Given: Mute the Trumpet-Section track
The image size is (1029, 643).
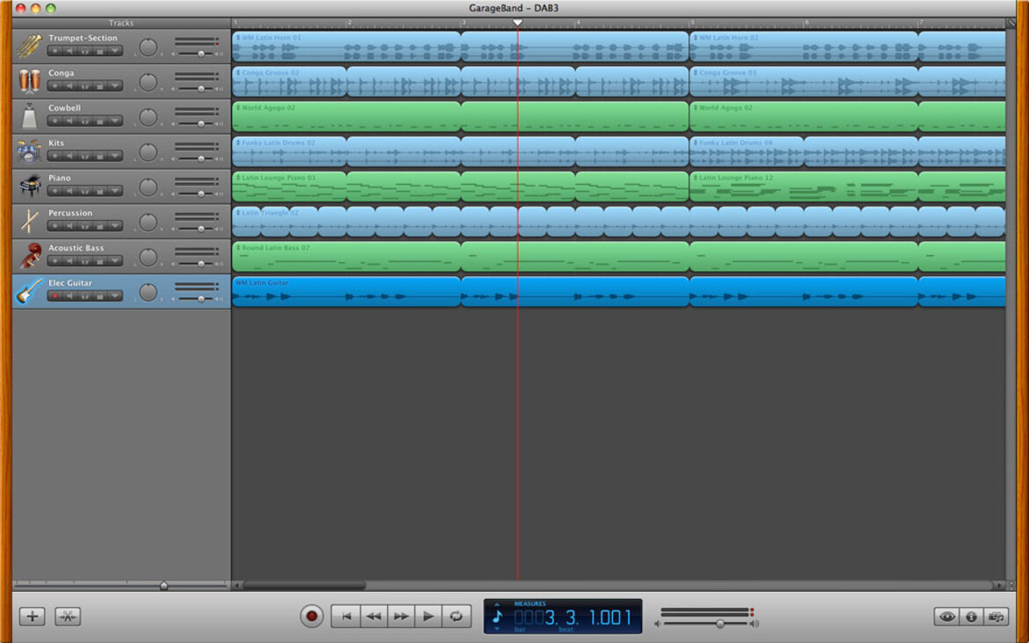Looking at the screenshot, I should [x=69, y=51].
